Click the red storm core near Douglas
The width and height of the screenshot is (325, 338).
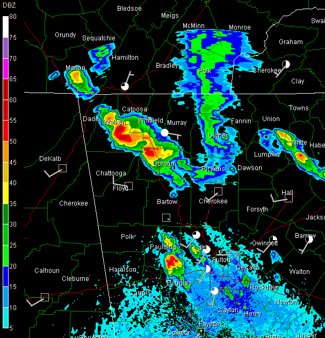click(x=173, y=263)
